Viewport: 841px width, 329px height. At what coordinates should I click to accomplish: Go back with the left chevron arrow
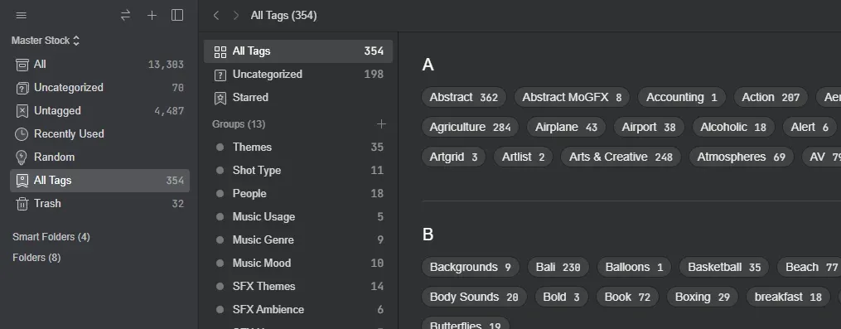tap(216, 16)
